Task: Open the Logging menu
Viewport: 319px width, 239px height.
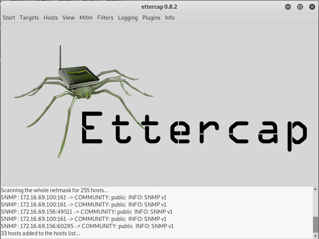Action: (x=128, y=18)
